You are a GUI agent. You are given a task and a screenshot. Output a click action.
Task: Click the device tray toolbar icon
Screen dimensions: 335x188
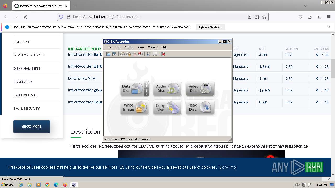point(155,54)
